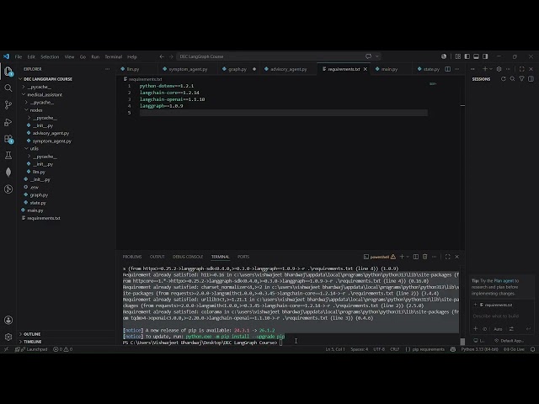This screenshot has width=539, height=404.
Task: Expand the OUTLINE section
Action: [30, 334]
